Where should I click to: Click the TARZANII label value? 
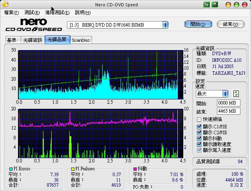pyautogui.click(x=229, y=73)
